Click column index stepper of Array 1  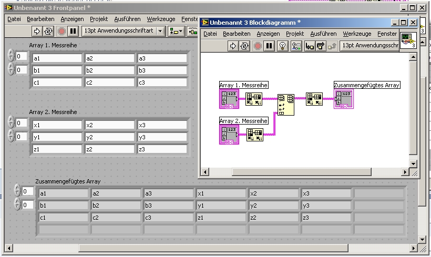point(11,69)
